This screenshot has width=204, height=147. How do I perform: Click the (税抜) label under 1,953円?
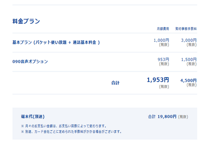[164, 86]
